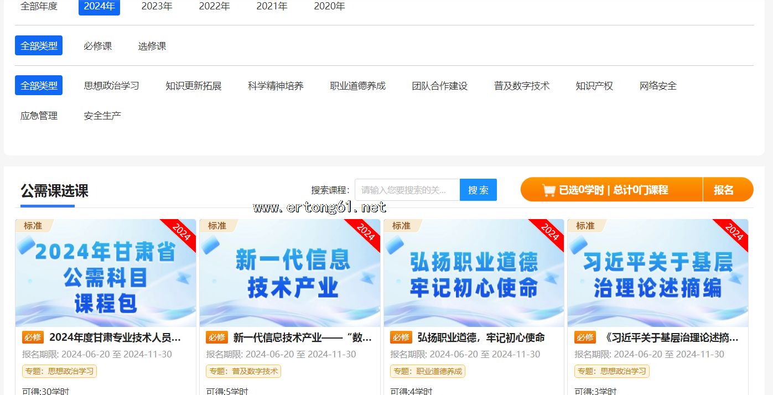773x395 pixels.
Task: Select the 知识产权 topic category
Action: click(594, 86)
